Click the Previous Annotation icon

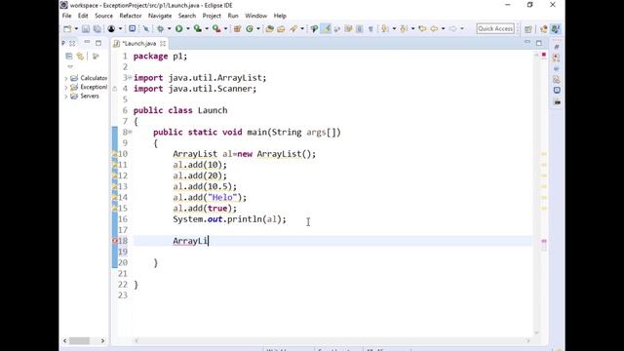(404, 28)
